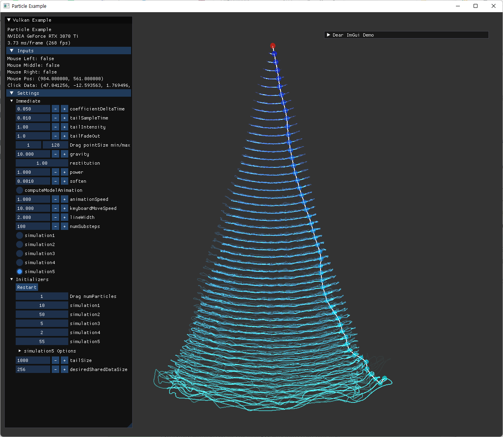
Task: Increase animationSpeed with plus button
Action: (x=64, y=199)
